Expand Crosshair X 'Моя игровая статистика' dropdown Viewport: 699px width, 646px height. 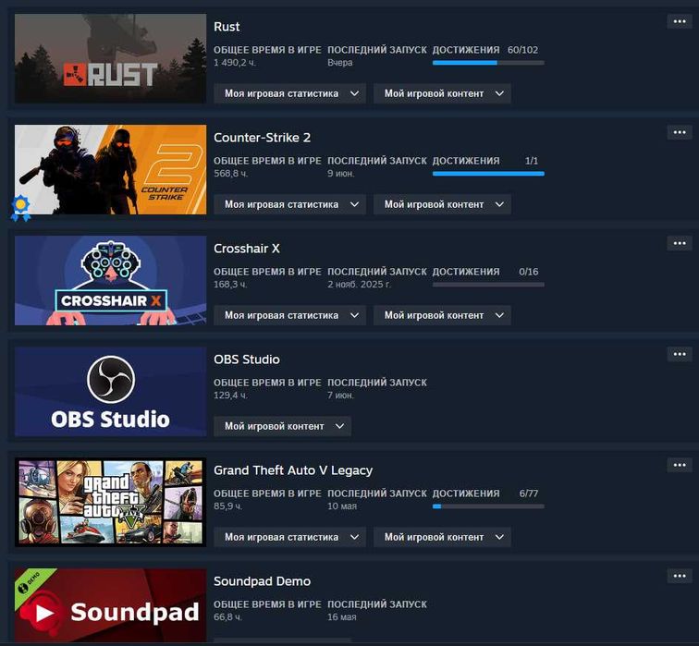[x=289, y=315]
